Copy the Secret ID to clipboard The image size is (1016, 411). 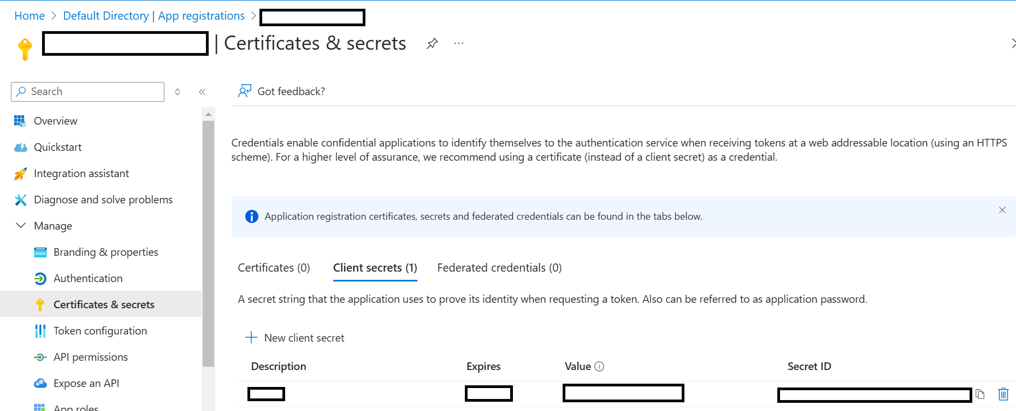980,394
